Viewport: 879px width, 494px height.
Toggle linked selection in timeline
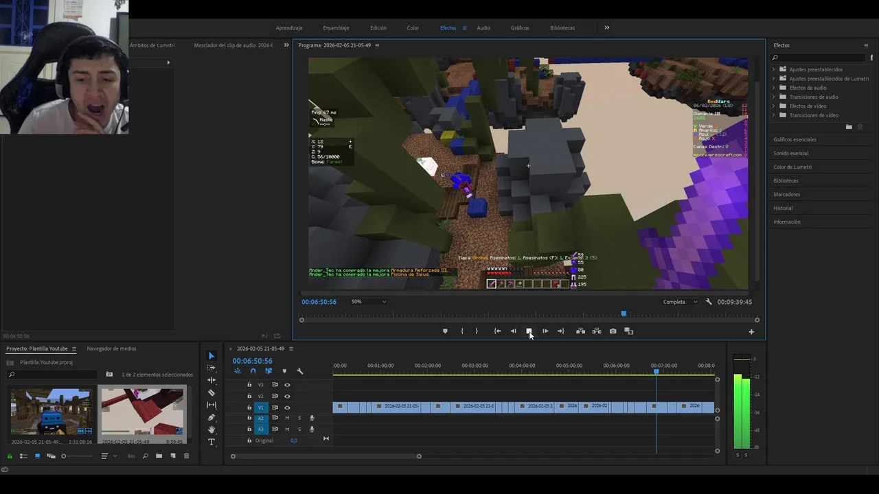269,371
